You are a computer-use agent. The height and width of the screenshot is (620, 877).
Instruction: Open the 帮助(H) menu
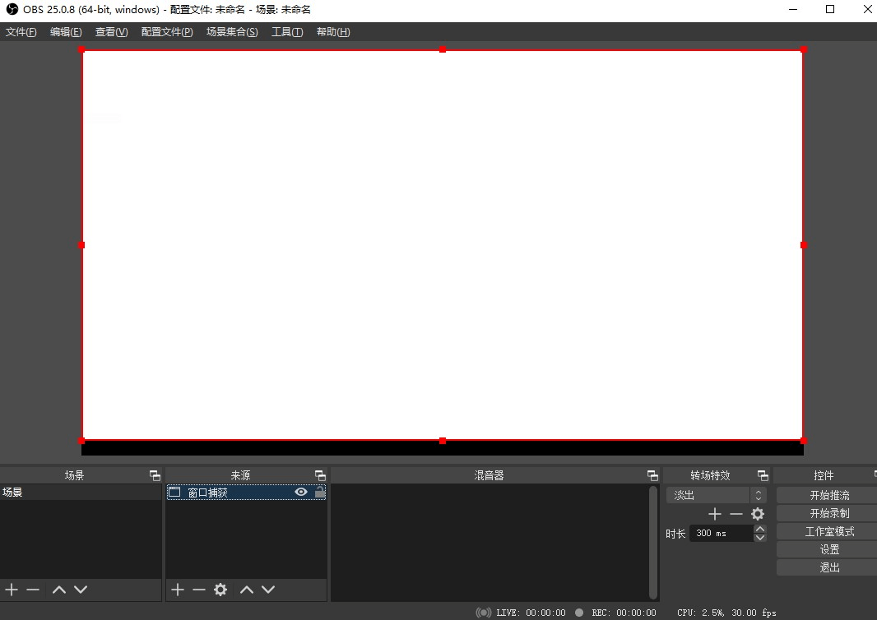point(333,32)
